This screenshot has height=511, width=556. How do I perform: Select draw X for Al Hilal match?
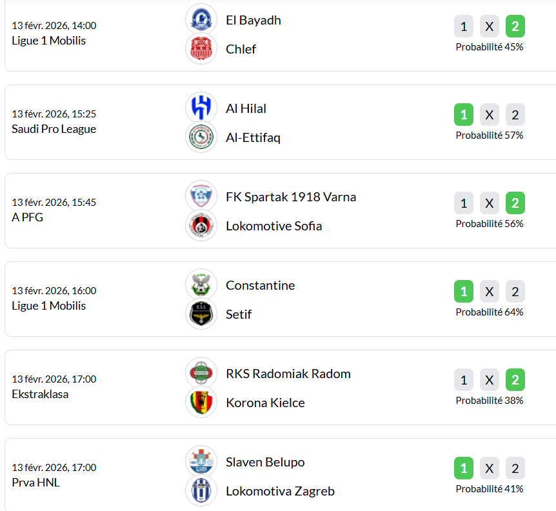490,115
